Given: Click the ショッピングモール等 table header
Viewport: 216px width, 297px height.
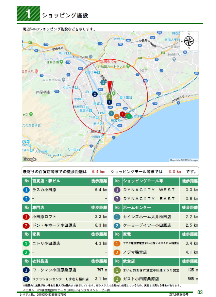Looking at the screenshot, I should tap(143, 181).
